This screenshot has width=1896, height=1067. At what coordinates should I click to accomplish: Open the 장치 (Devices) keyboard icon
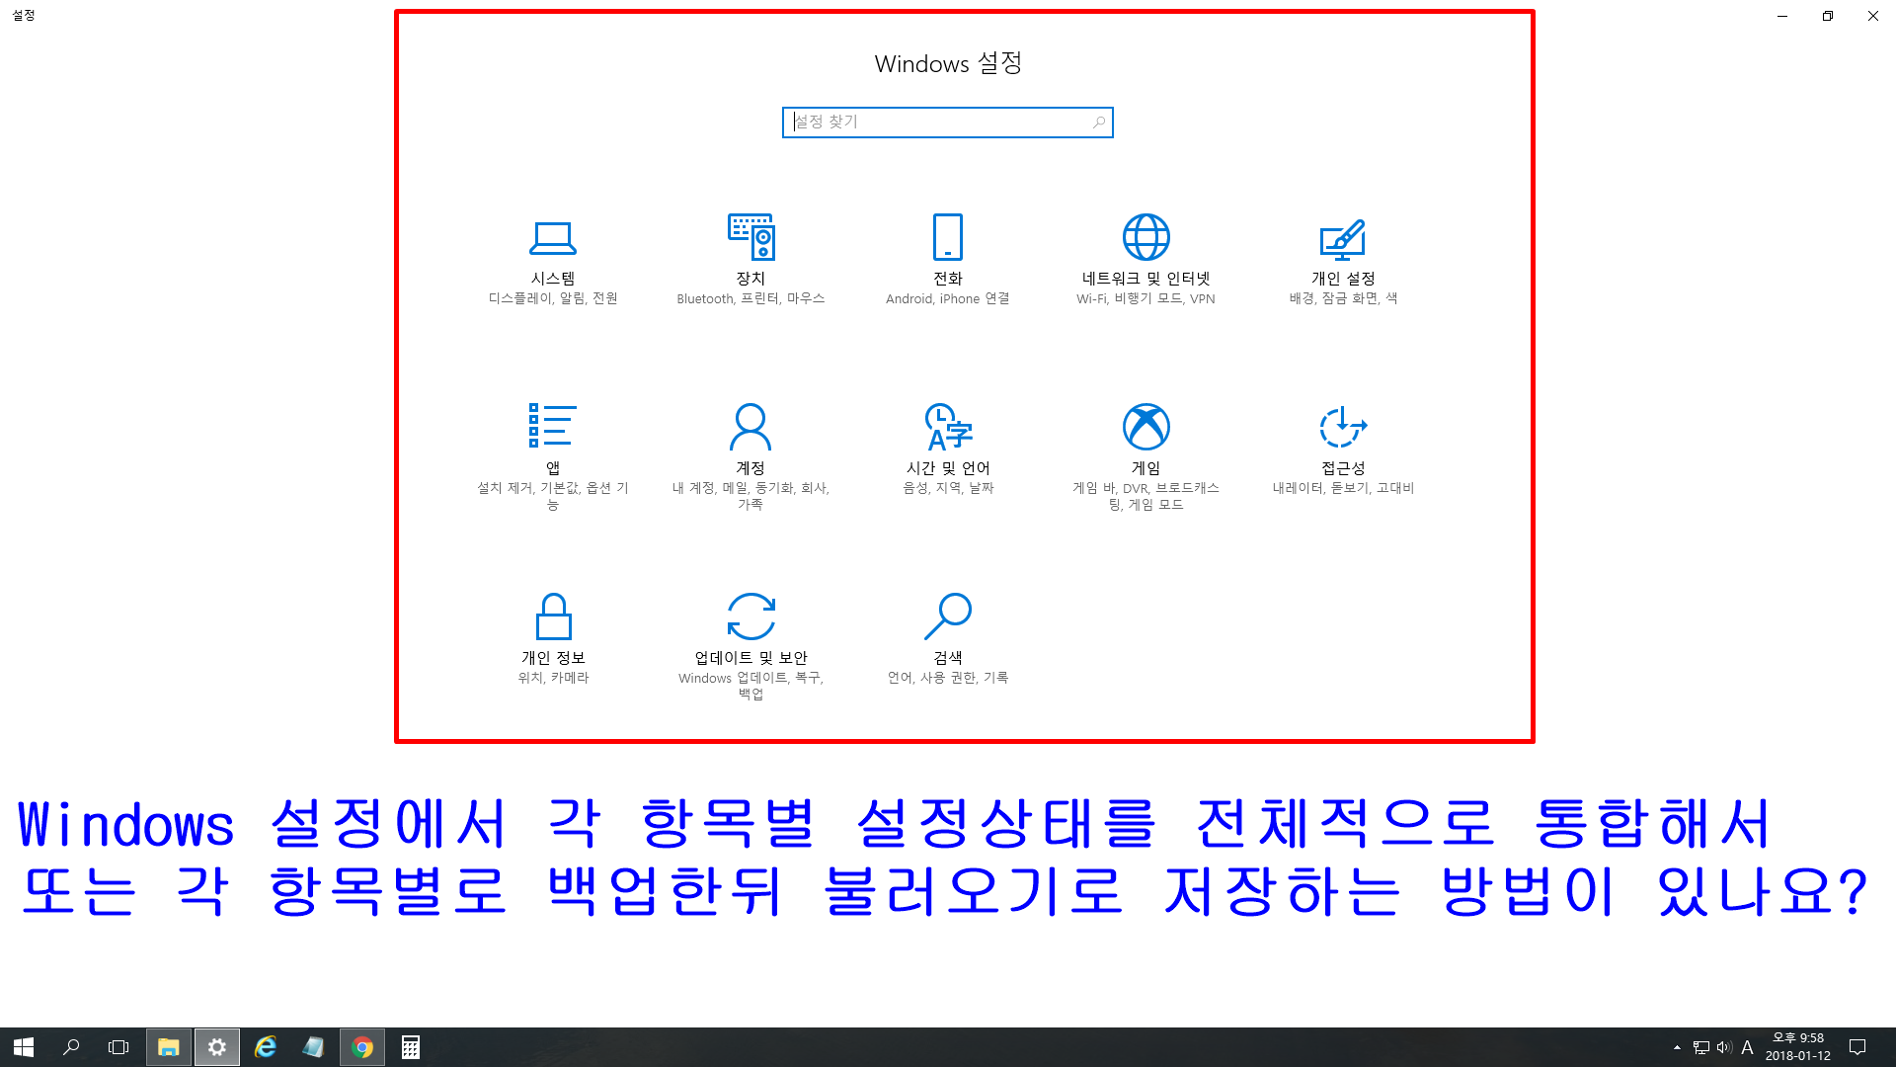(750, 237)
